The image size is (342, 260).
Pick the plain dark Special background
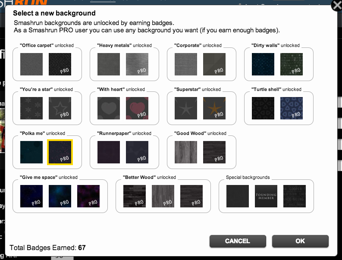238,196
